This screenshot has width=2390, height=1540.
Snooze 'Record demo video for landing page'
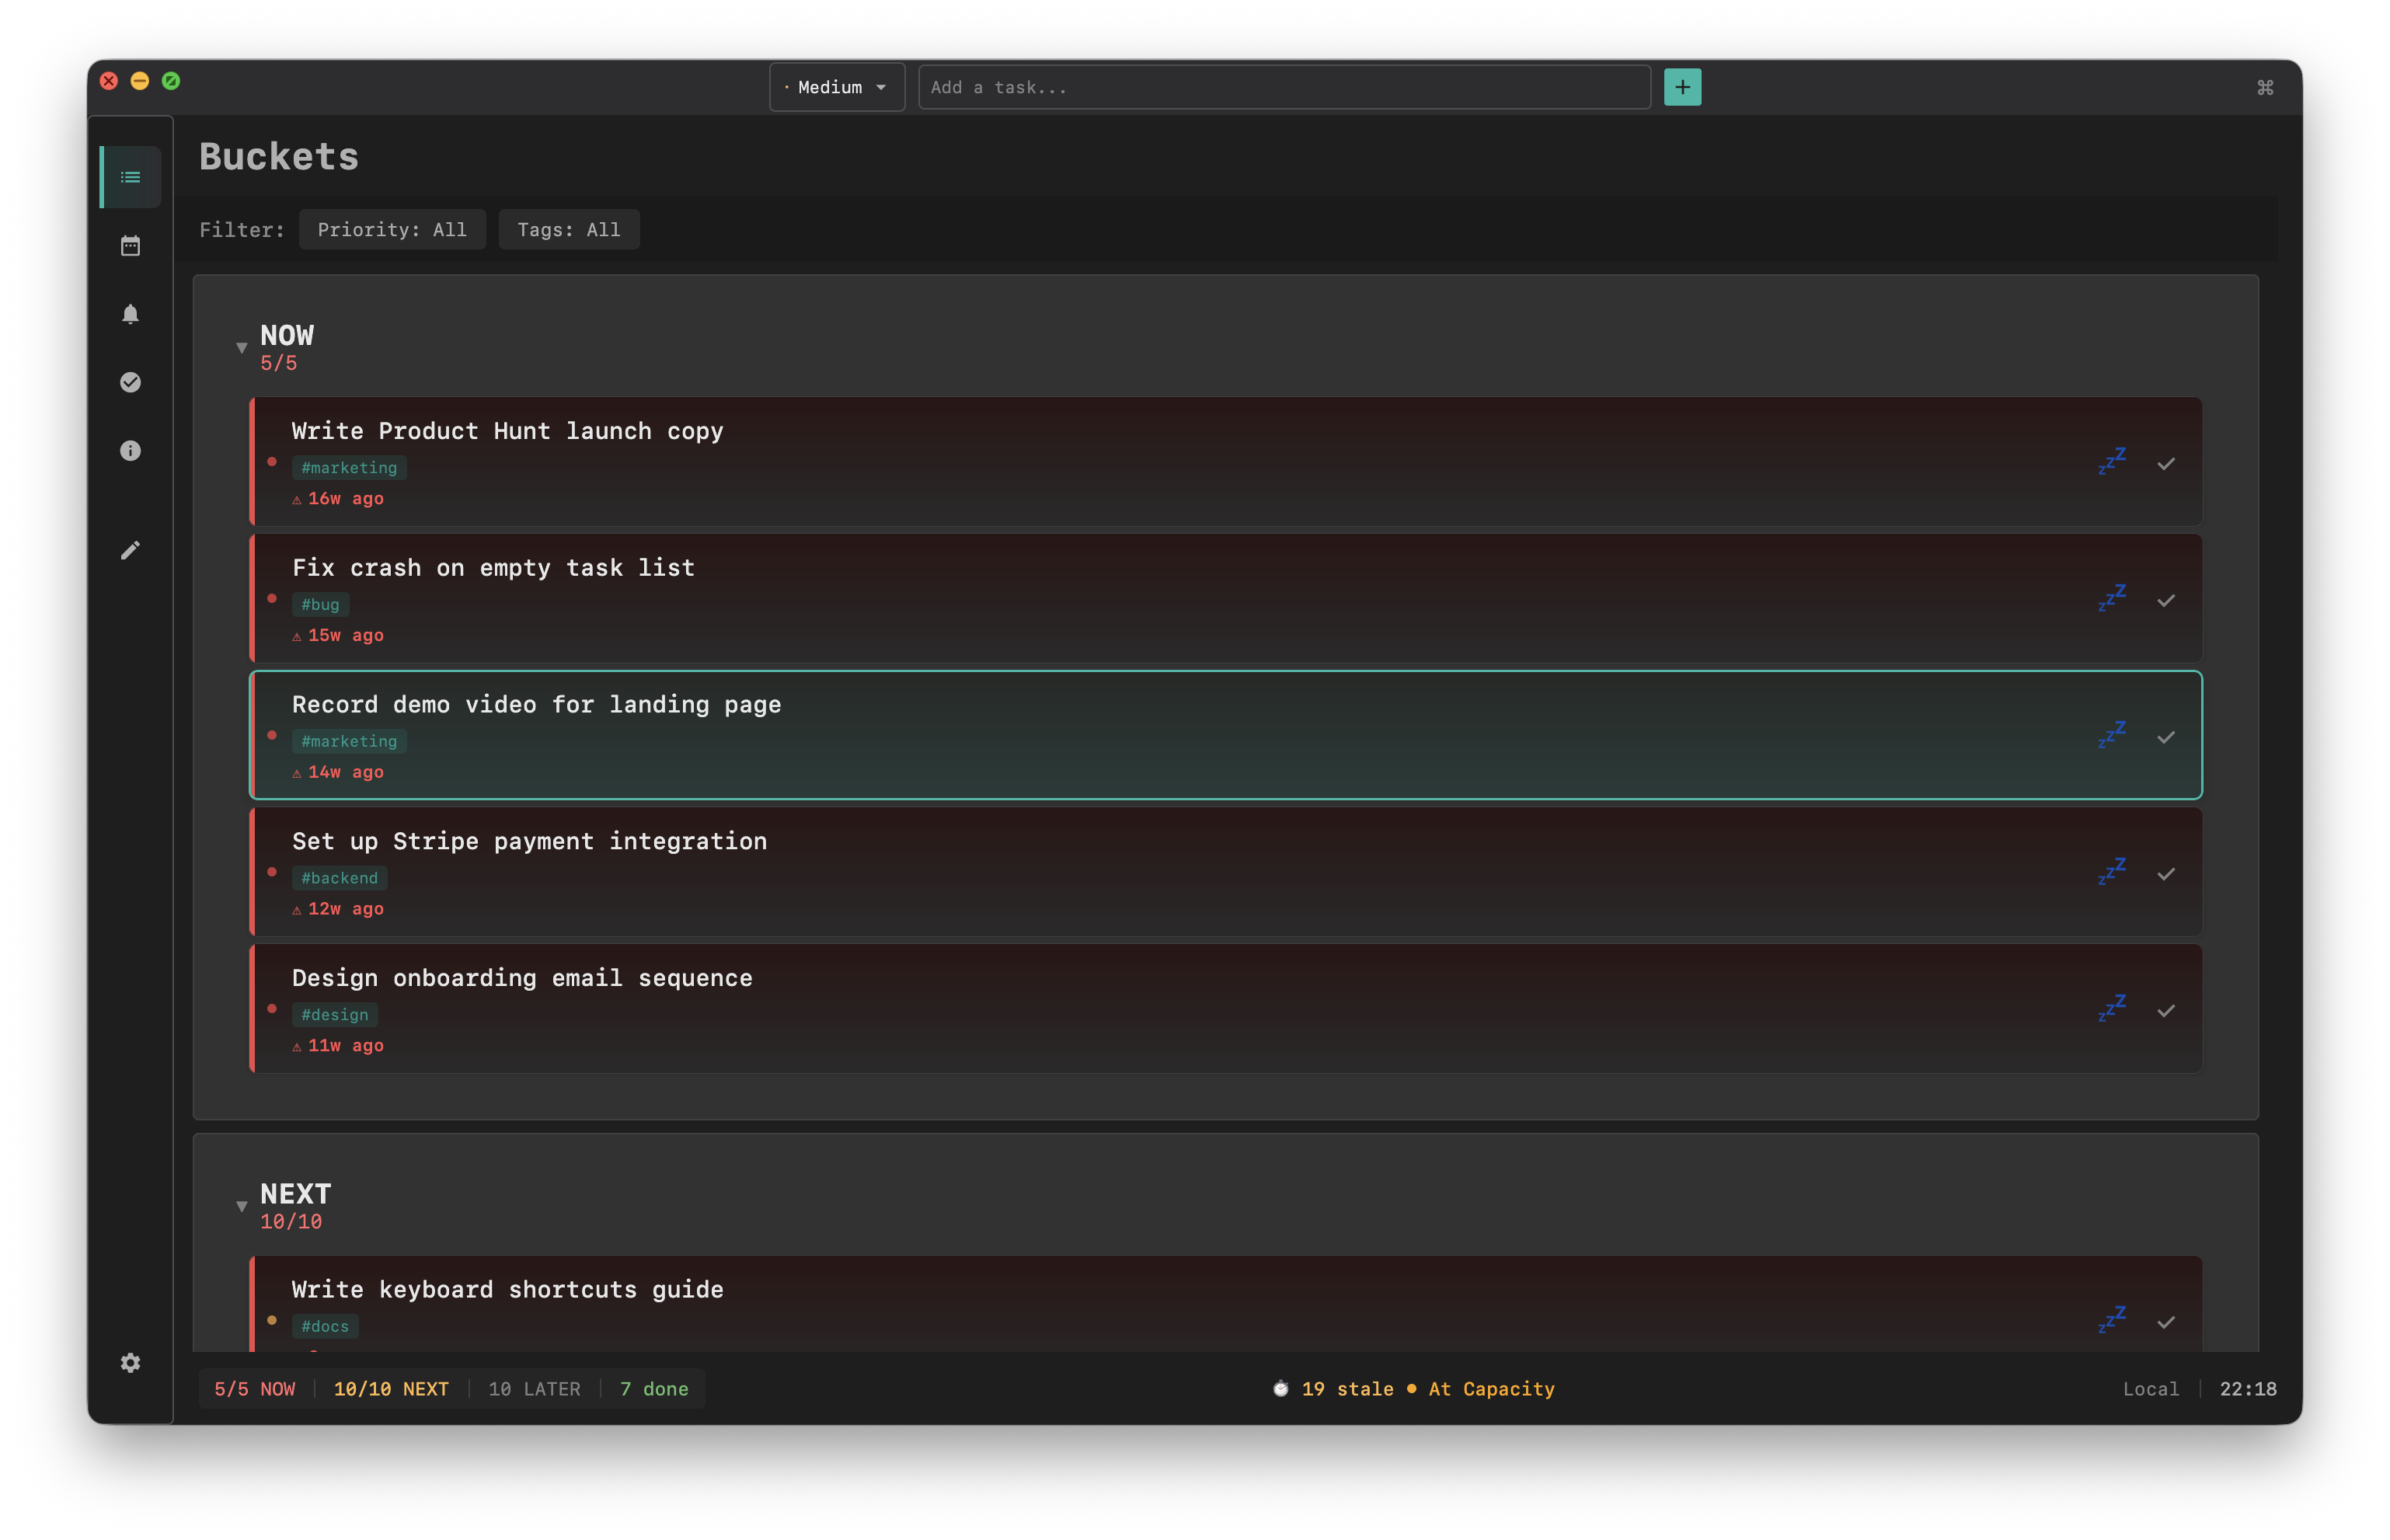pos(2112,736)
